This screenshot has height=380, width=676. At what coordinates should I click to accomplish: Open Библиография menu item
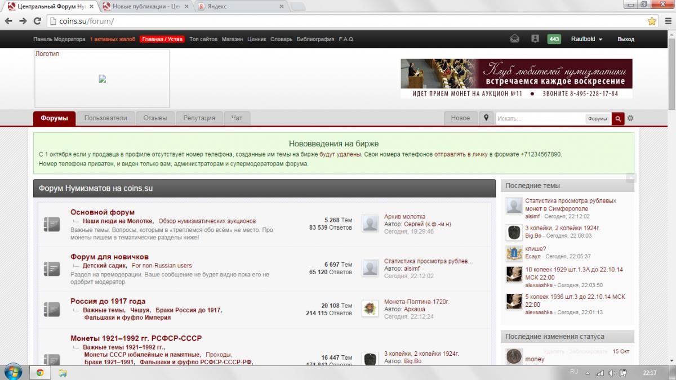pyautogui.click(x=315, y=39)
